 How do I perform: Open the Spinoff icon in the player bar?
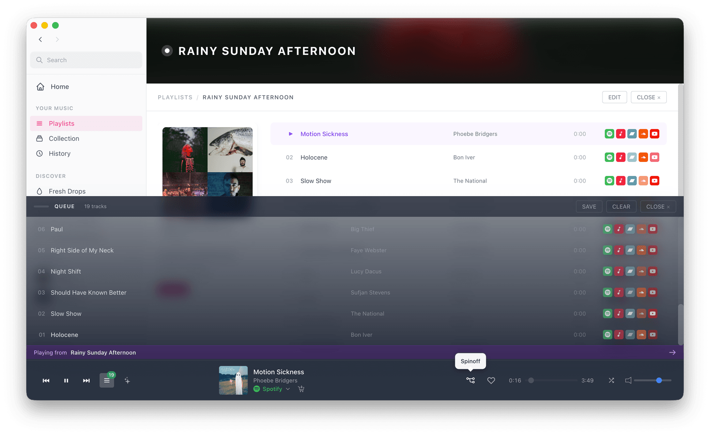[470, 380]
